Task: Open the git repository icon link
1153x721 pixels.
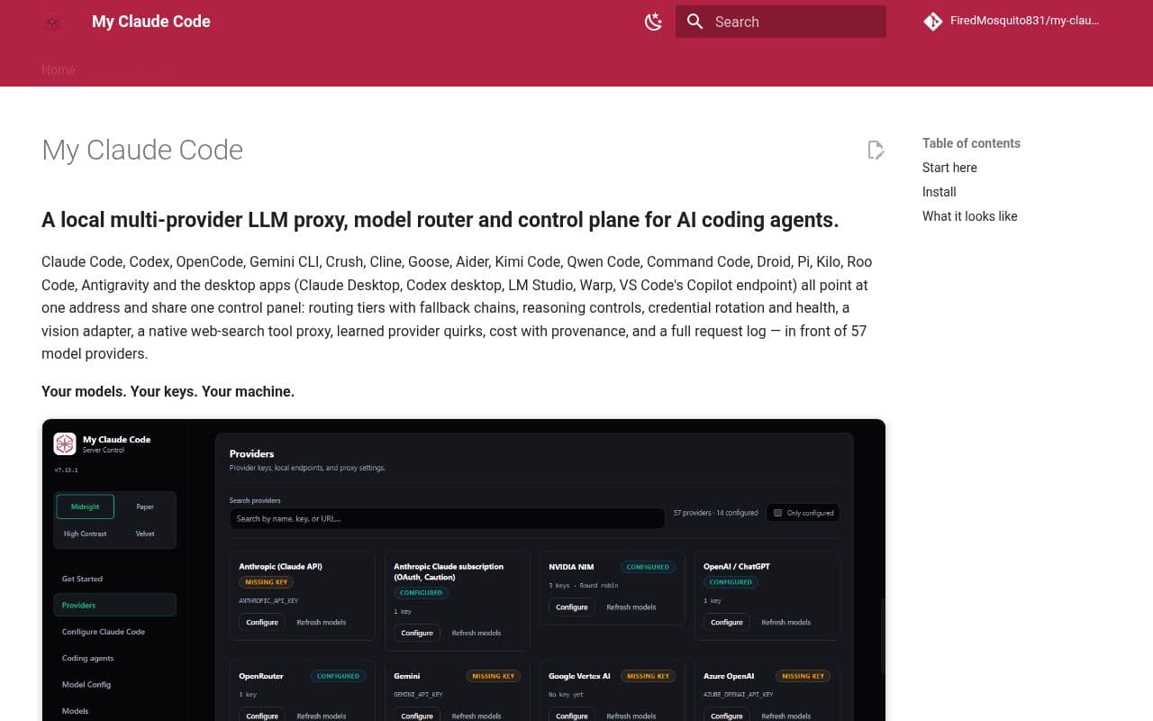Action: [x=933, y=21]
